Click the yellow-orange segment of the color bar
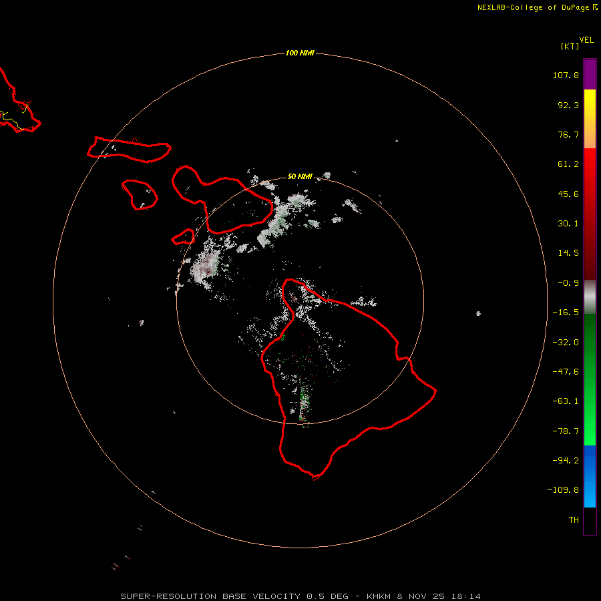The width and height of the screenshot is (601, 601). 590,119
